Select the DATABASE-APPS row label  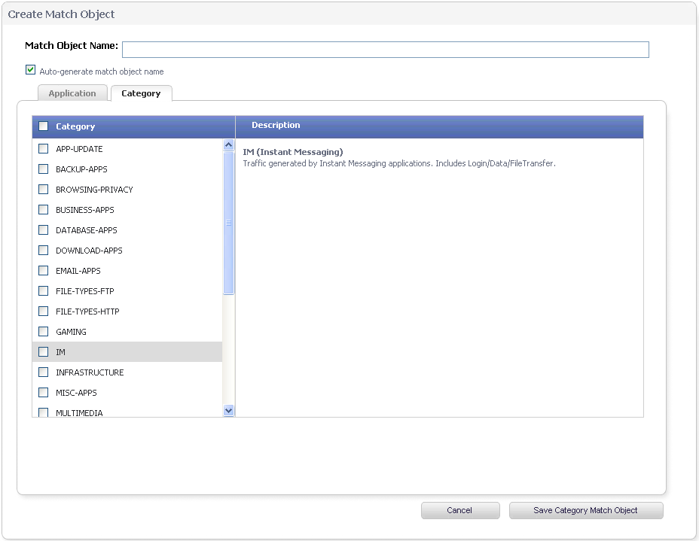click(x=87, y=230)
